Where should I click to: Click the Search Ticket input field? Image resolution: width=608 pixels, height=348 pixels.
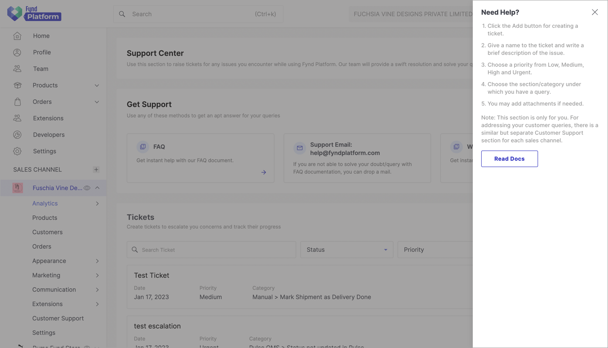(211, 250)
